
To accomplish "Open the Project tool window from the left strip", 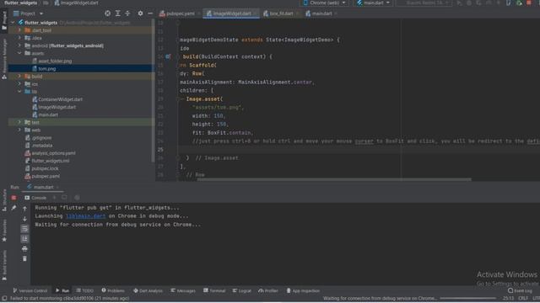I will 4,21.
